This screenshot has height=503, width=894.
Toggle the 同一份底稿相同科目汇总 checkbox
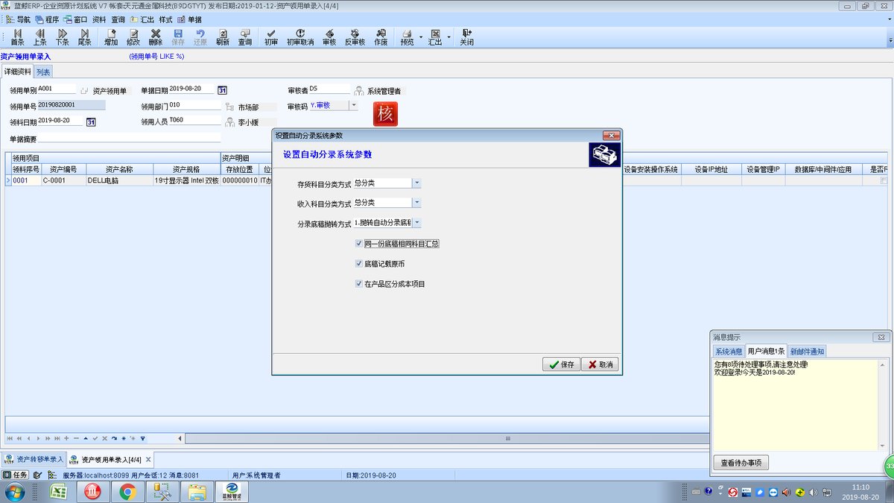[360, 244]
